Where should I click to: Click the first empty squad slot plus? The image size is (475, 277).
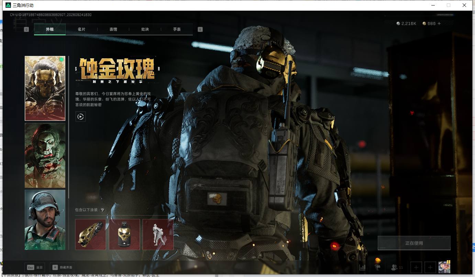click(416, 267)
